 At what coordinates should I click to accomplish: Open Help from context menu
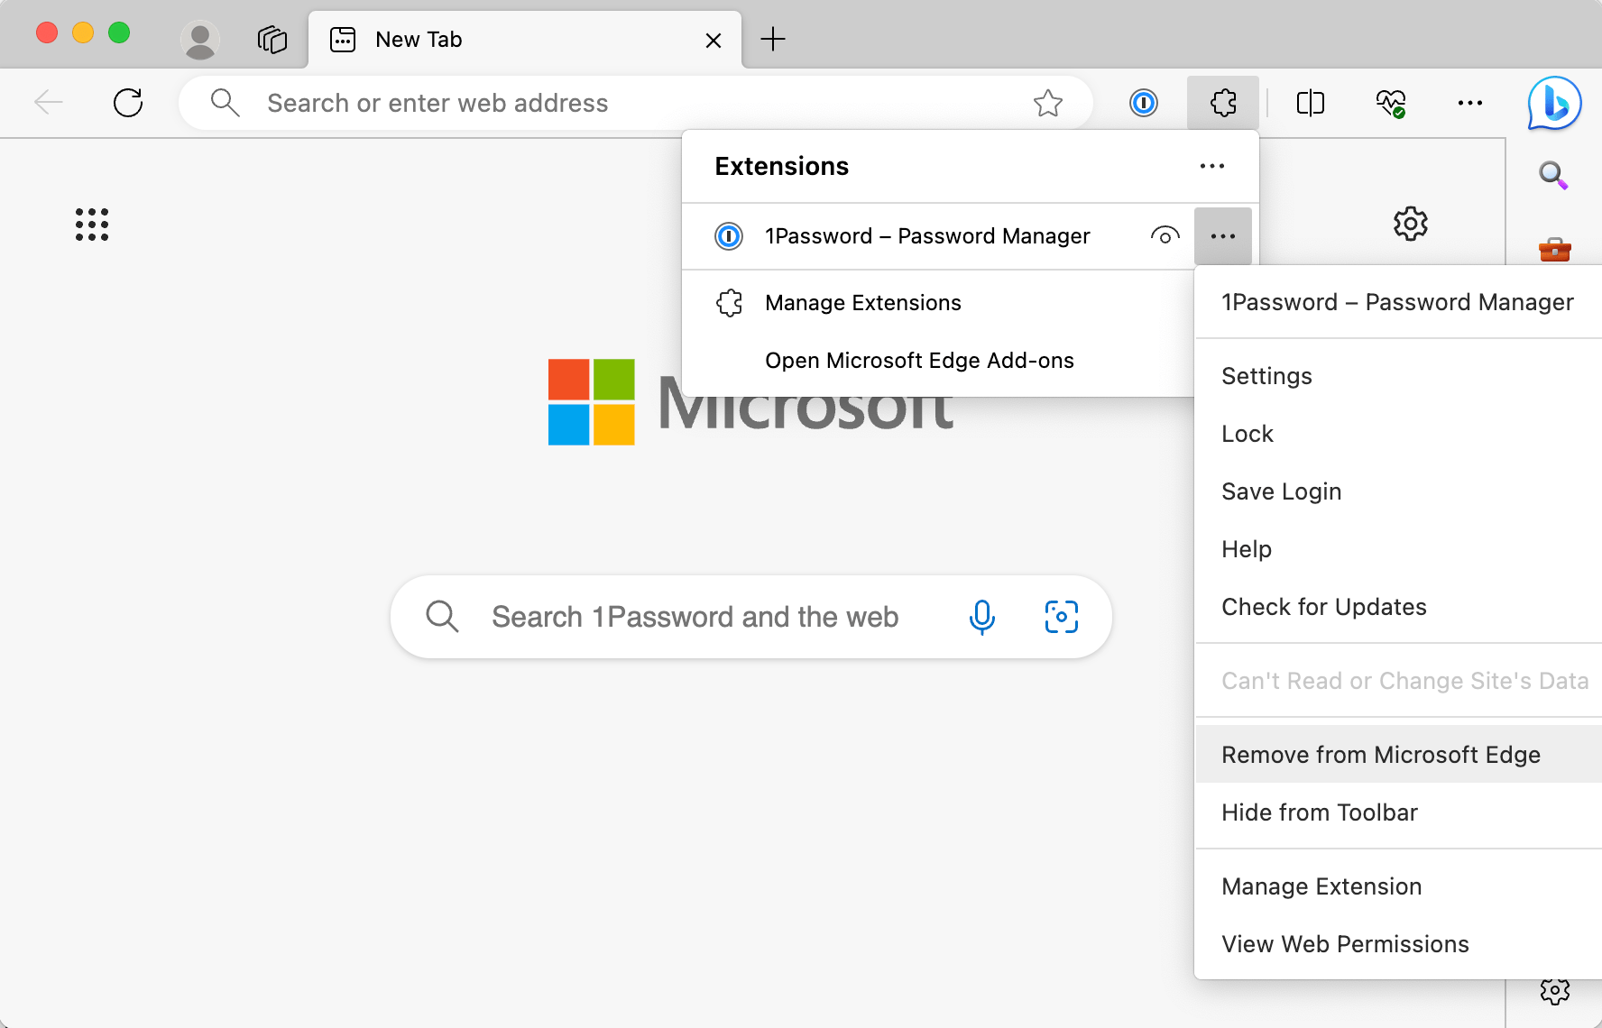point(1398,549)
